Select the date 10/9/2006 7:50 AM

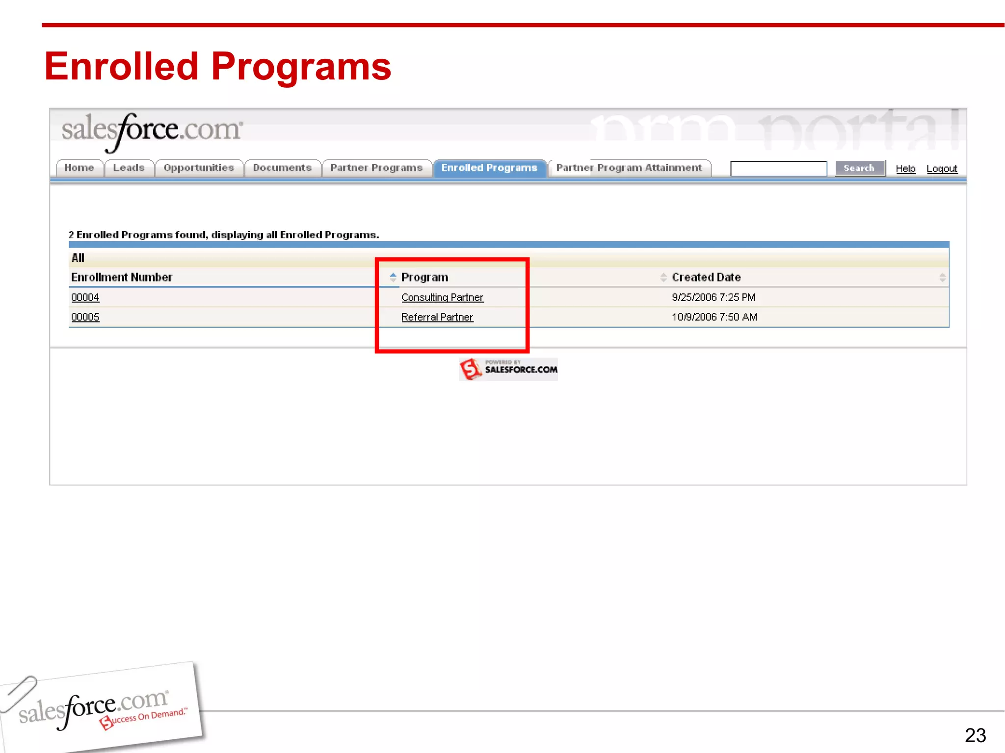click(714, 317)
